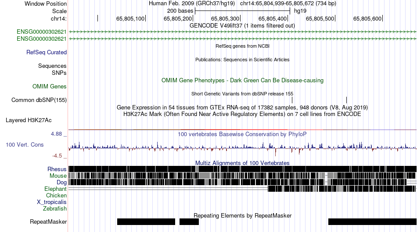Click the Layered H3K27Ac track label
Image resolution: width=417 pixels, height=232 pixels.
point(29,120)
